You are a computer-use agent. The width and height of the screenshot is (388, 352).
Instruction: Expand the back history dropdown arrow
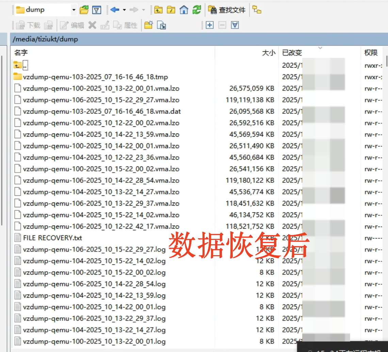tap(124, 10)
